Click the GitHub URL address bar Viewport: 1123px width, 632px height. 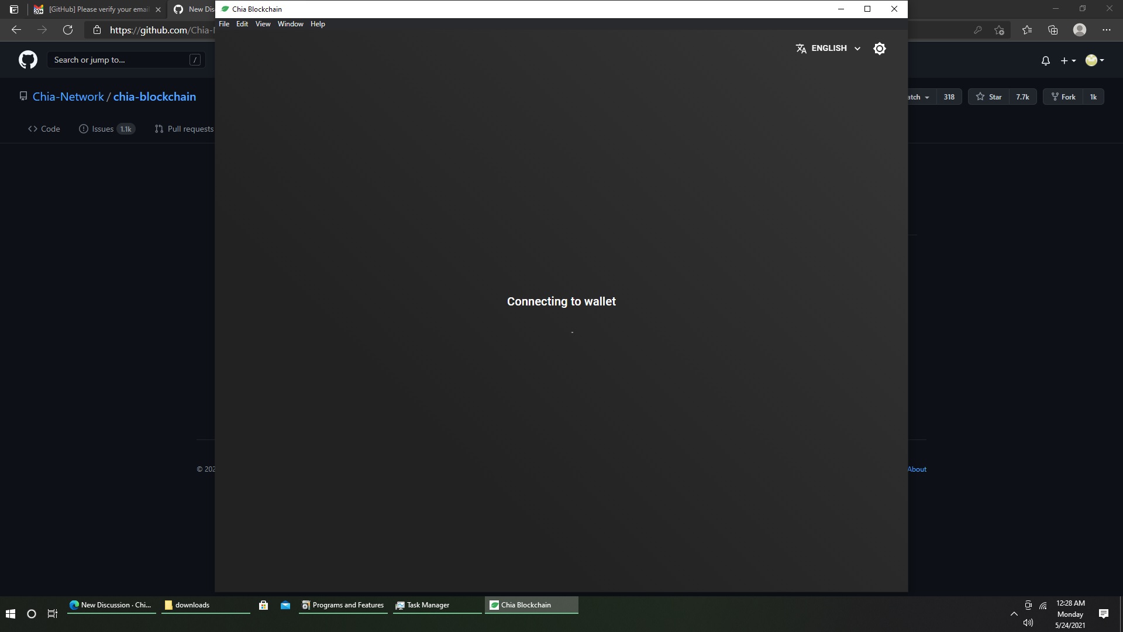[x=162, y=30]
